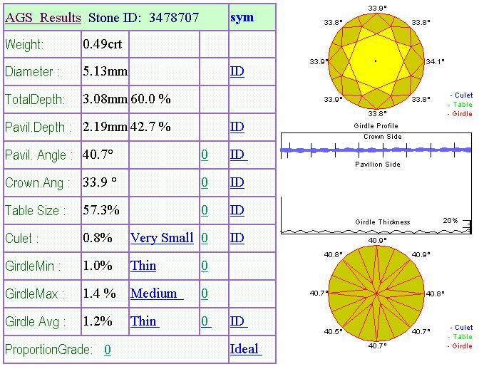The height and width of the screenshot is (369, 479).
Task: Select the 0.49crt weight value
Action: 103,44
